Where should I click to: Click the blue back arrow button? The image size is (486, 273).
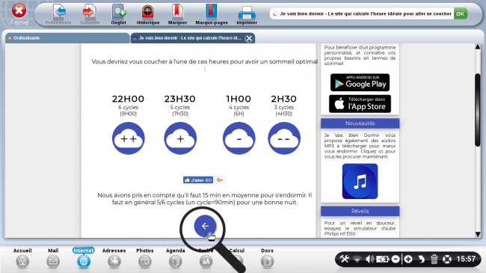click(x=205, y=226)
